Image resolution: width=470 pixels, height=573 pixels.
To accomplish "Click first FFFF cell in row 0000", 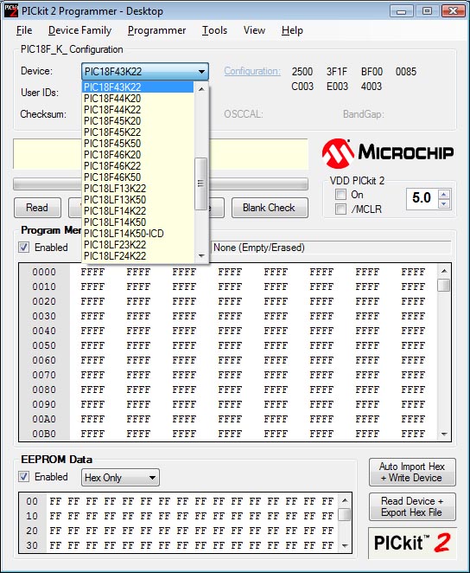I will click(92, 273).
